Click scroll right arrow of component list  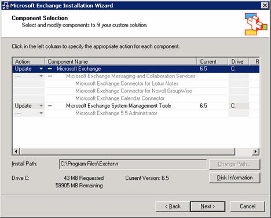(255, 152)
